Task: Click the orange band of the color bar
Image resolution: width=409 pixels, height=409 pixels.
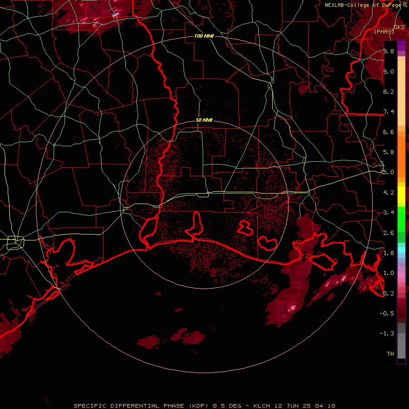Action: tap(401, 154)
